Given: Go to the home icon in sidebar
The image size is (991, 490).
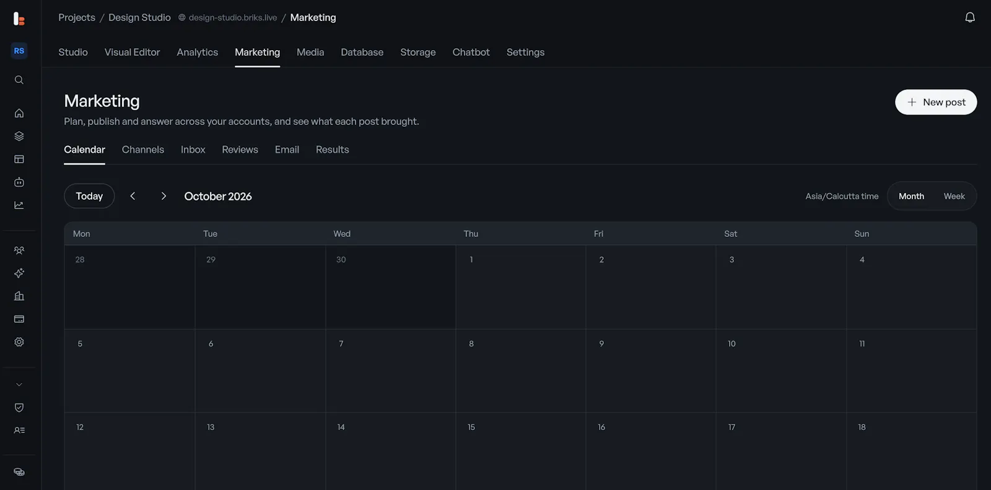Looking at the screenshot, I should (x=19, y=113).
